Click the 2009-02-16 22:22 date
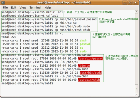 tap(64, 73)
